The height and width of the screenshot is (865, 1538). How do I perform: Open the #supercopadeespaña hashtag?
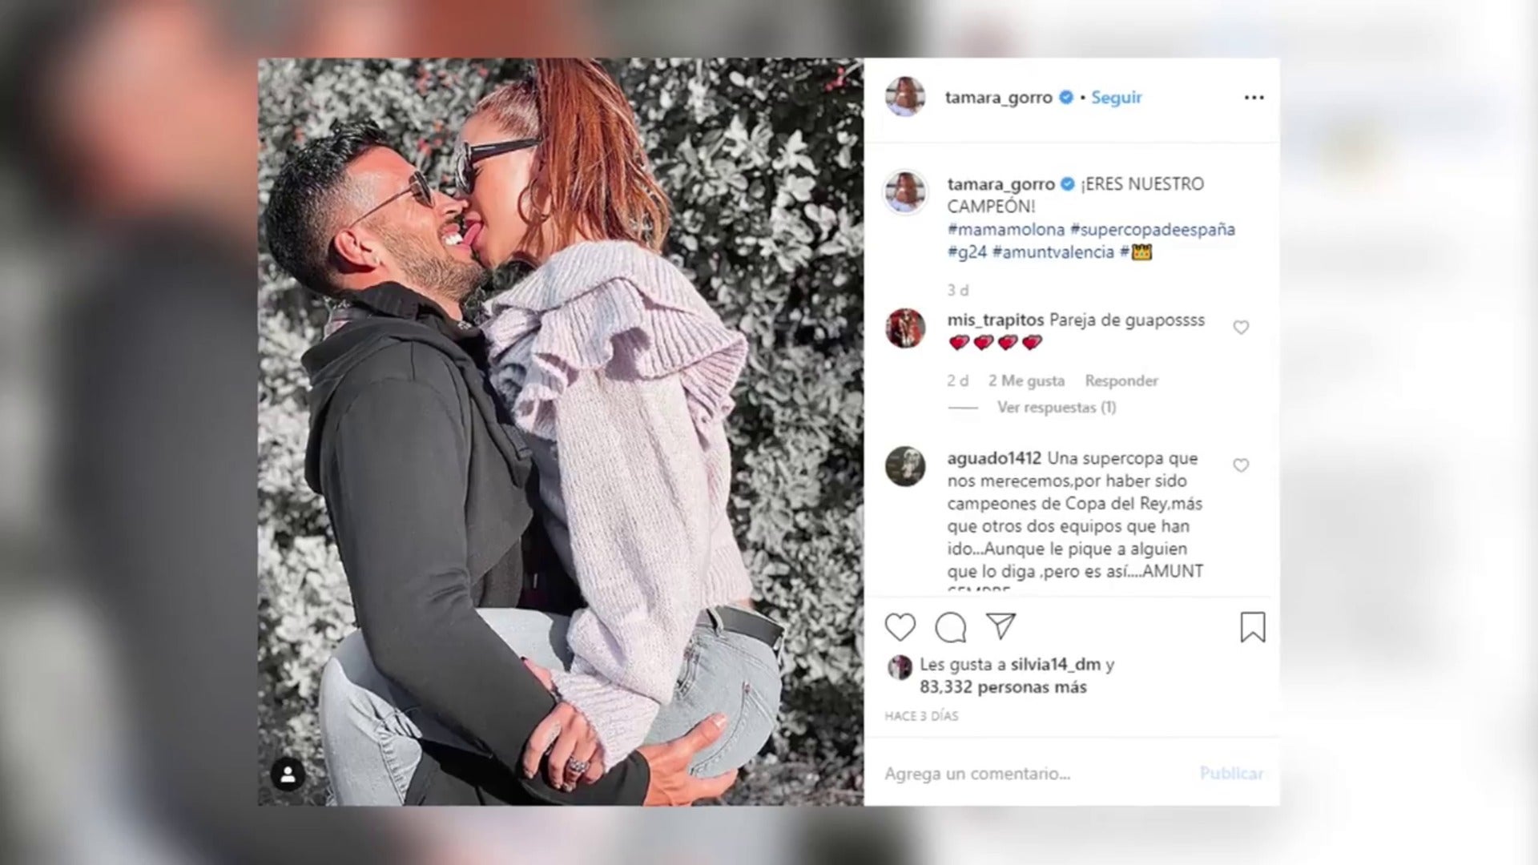[x=1153, y=229]
